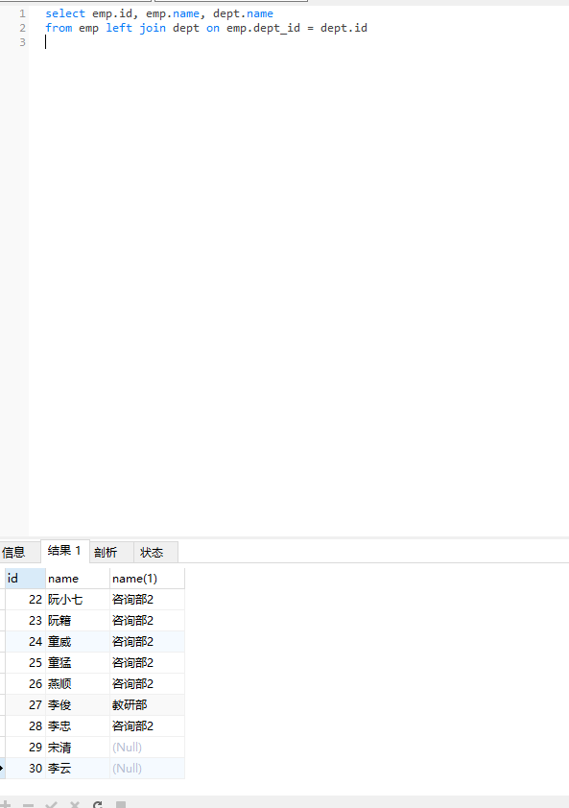
Task: Click the name column header
Action: click(78, 579)
